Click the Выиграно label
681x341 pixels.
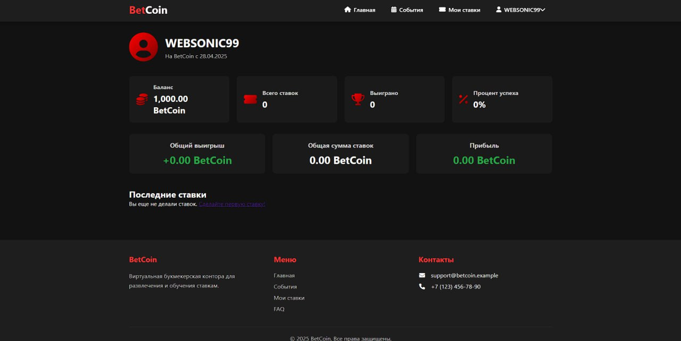coord(384,93)
